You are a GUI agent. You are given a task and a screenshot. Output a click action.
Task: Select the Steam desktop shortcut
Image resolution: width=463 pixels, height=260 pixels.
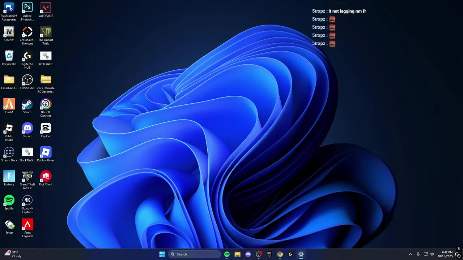point(27,106)
